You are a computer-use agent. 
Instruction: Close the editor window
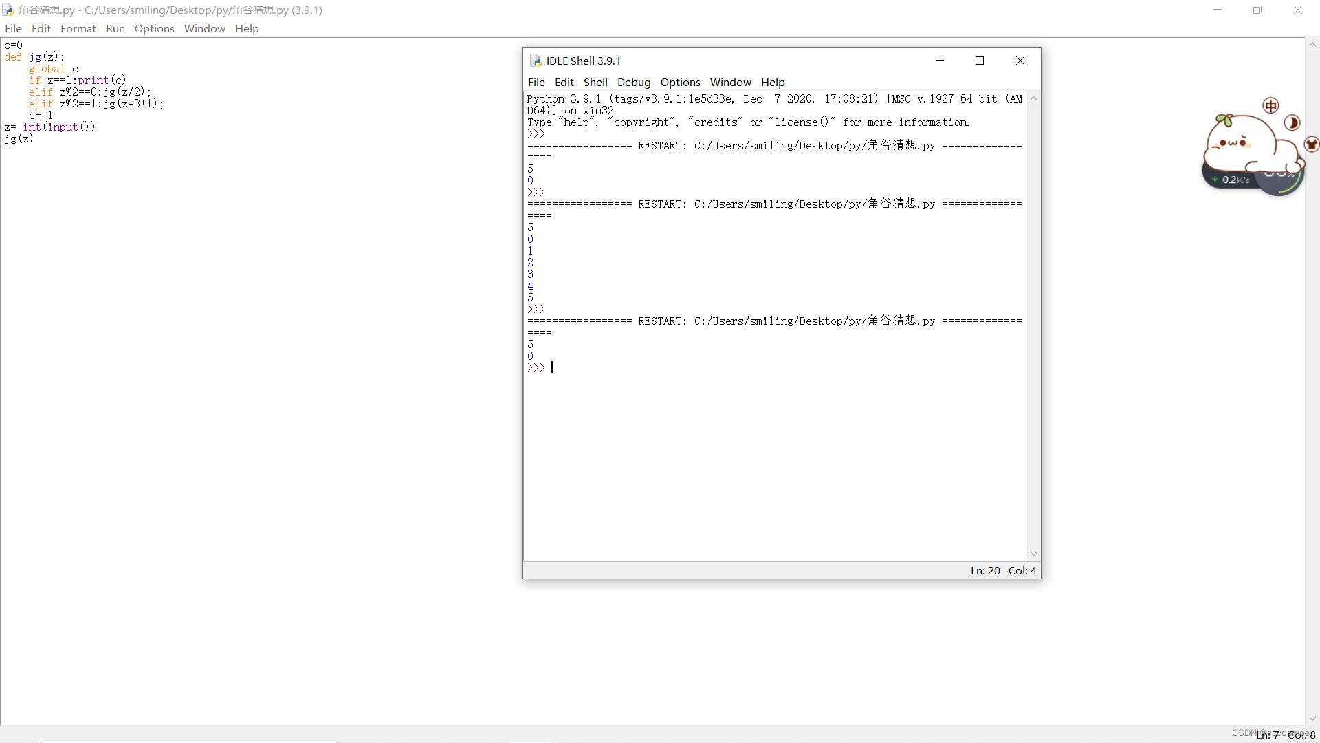coord(1298,10)
